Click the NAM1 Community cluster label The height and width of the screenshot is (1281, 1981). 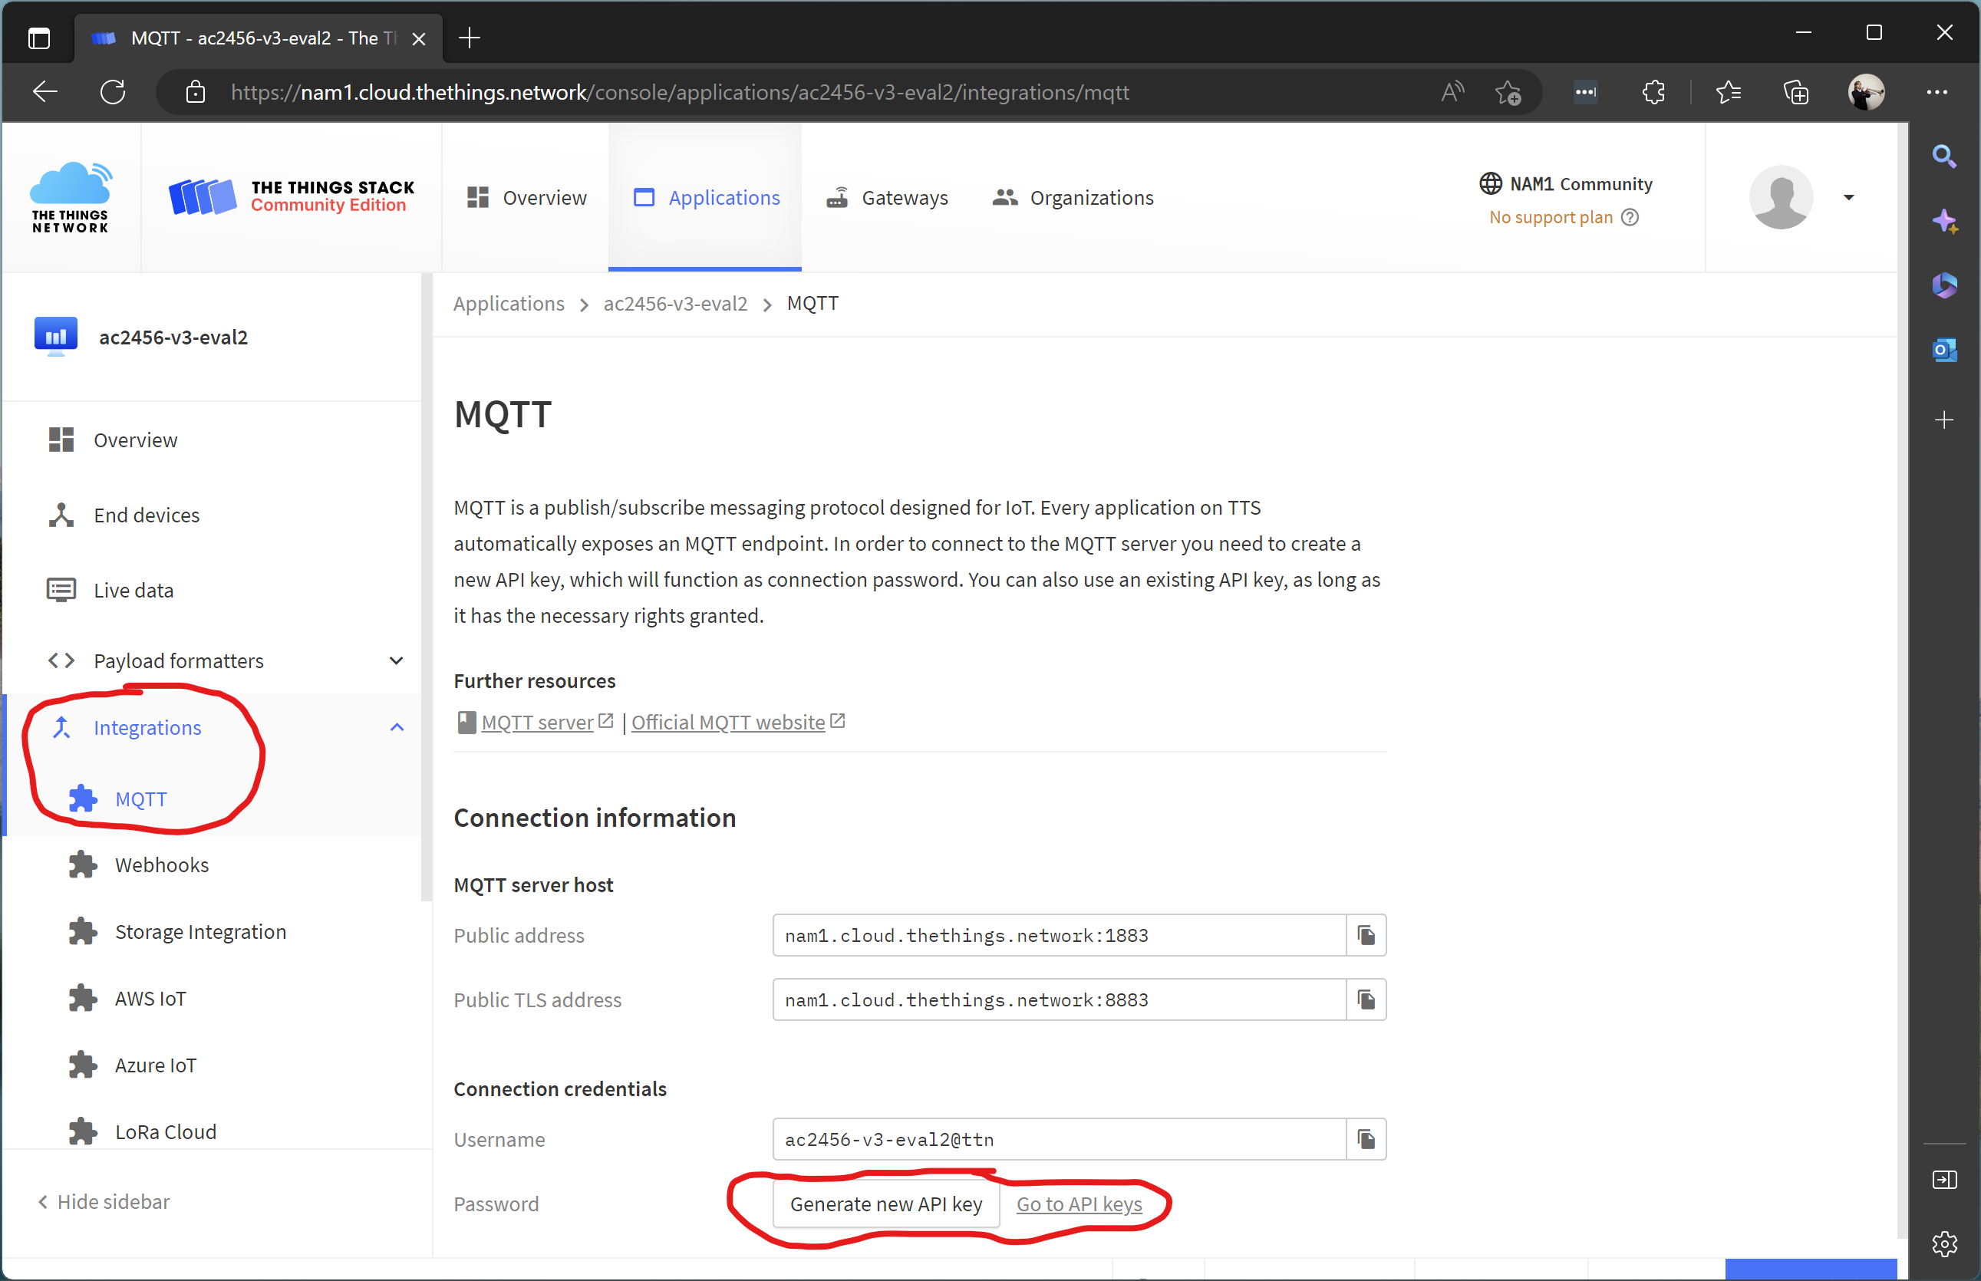1565,184
